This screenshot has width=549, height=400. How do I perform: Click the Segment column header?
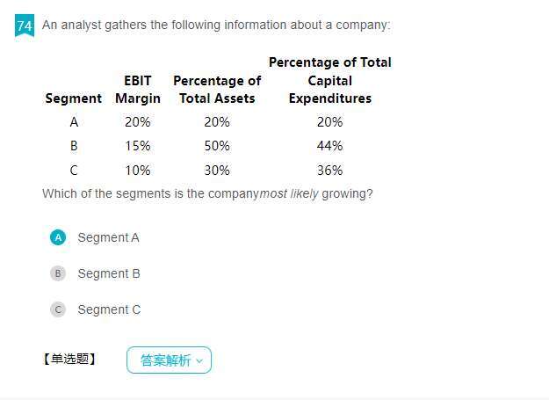click(74, 98)
